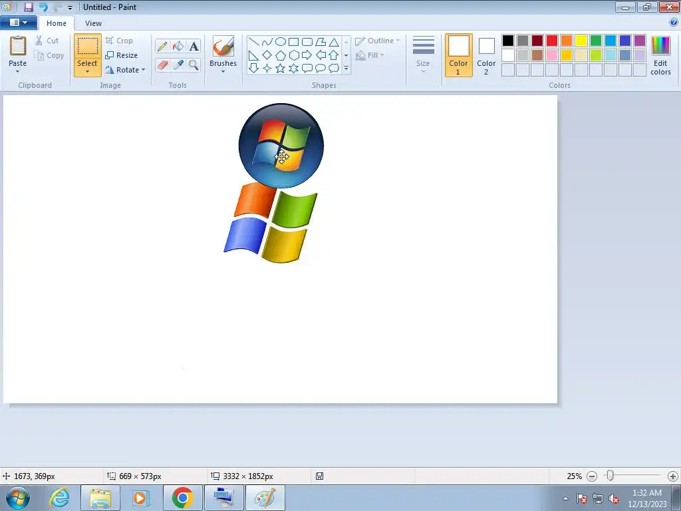The width and height of the screenshot is (681, 511).
Task: Select the Curve shape
Action: coord(267,42)
